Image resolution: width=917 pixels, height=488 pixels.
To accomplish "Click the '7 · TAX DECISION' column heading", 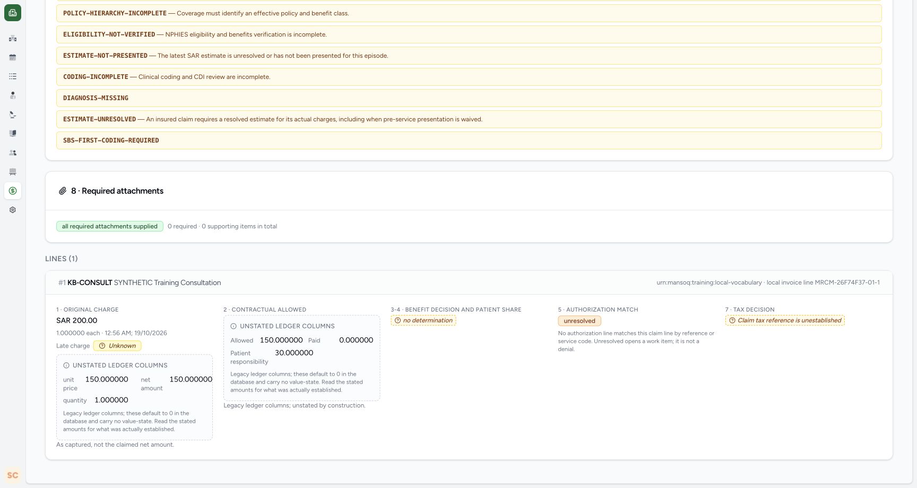I will tap(750, 309).
